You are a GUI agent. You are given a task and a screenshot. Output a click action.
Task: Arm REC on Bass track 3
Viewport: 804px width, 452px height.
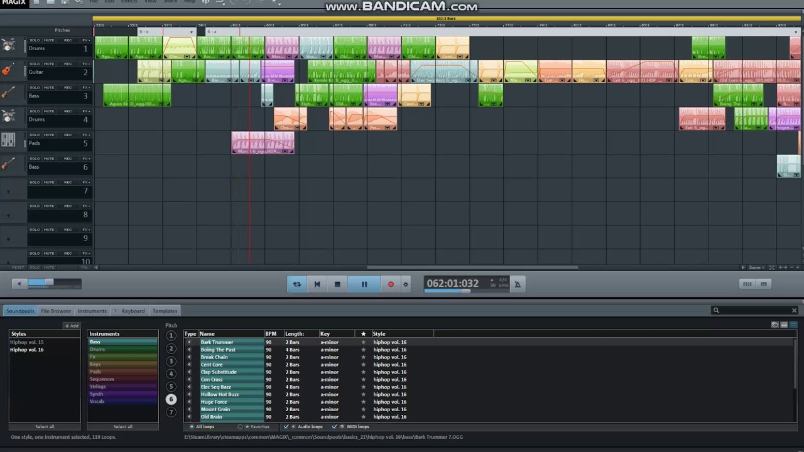pos(67,88)
